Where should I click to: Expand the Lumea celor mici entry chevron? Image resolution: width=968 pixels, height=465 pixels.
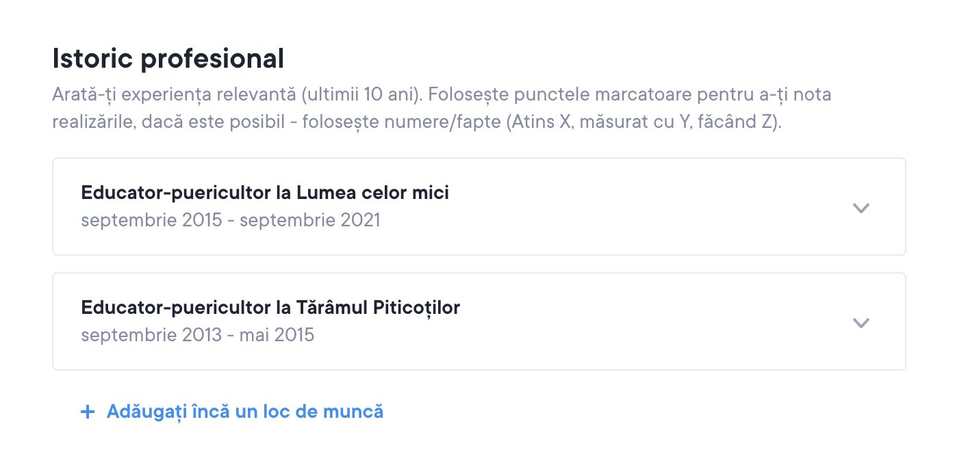(861, 208)
